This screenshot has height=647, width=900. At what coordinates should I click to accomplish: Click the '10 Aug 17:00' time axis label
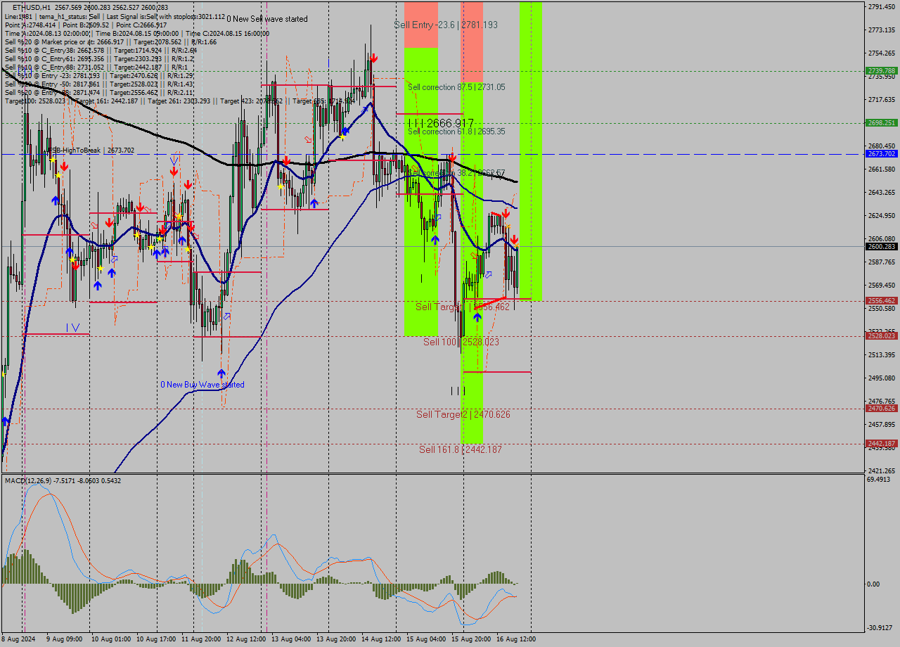click(x=156, y=639)
